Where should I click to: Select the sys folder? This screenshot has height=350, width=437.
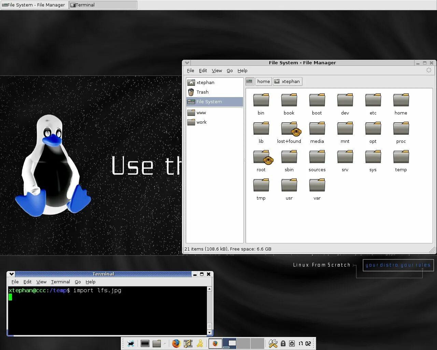pos(373,161)
